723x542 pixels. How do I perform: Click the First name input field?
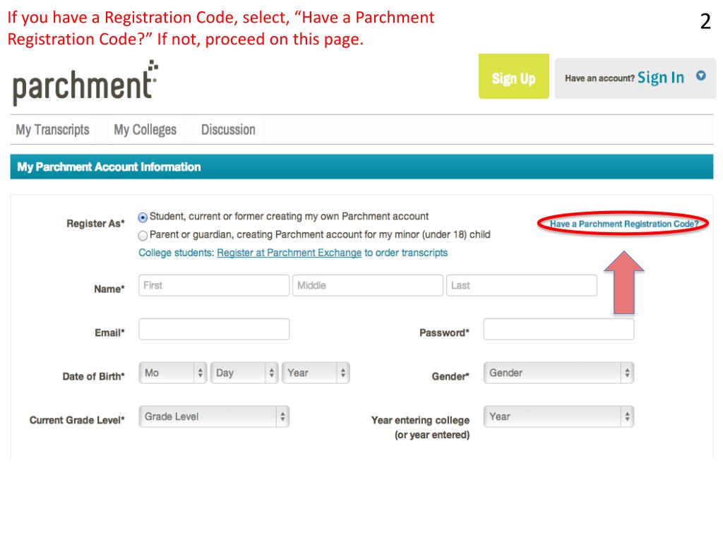[213, 285]
